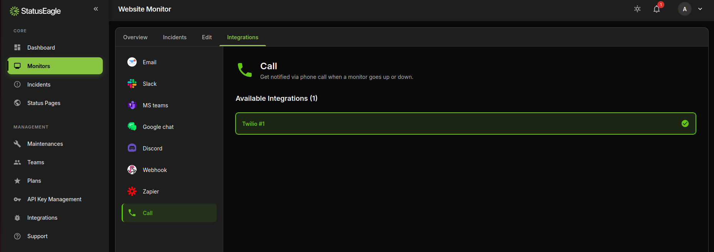Screen dimensions: 714x252
Task: Select Webhook integration type
Action: (169, 170)
